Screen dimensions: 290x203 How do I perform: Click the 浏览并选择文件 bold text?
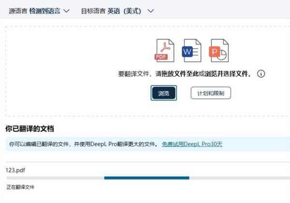click(x=230, y=74)
